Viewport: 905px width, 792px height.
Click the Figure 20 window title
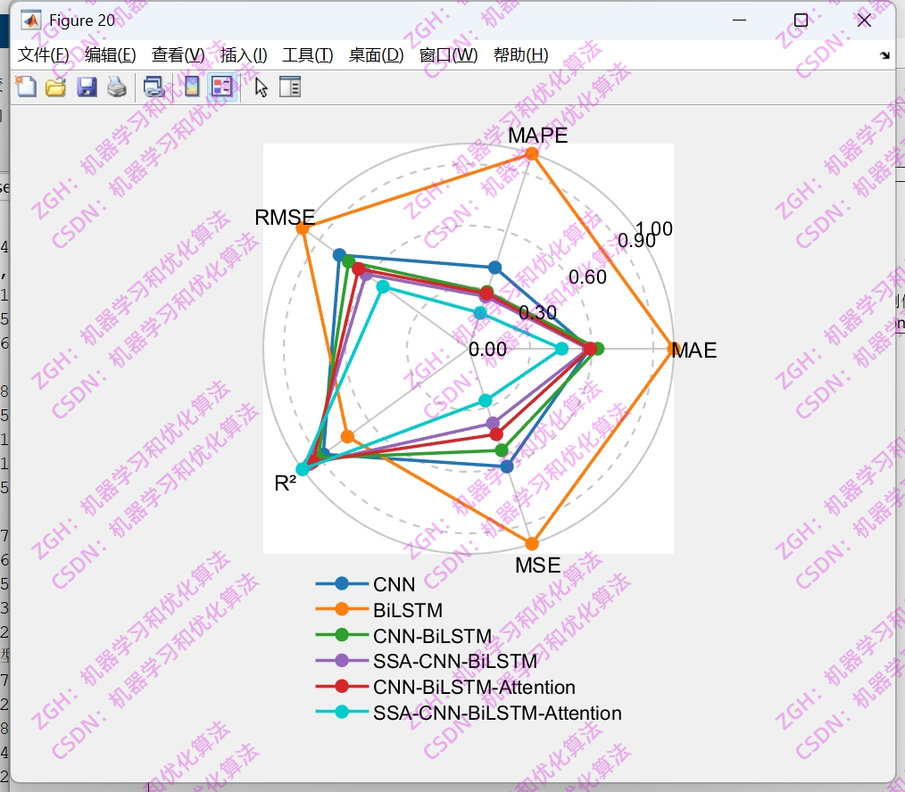(82, 21)
